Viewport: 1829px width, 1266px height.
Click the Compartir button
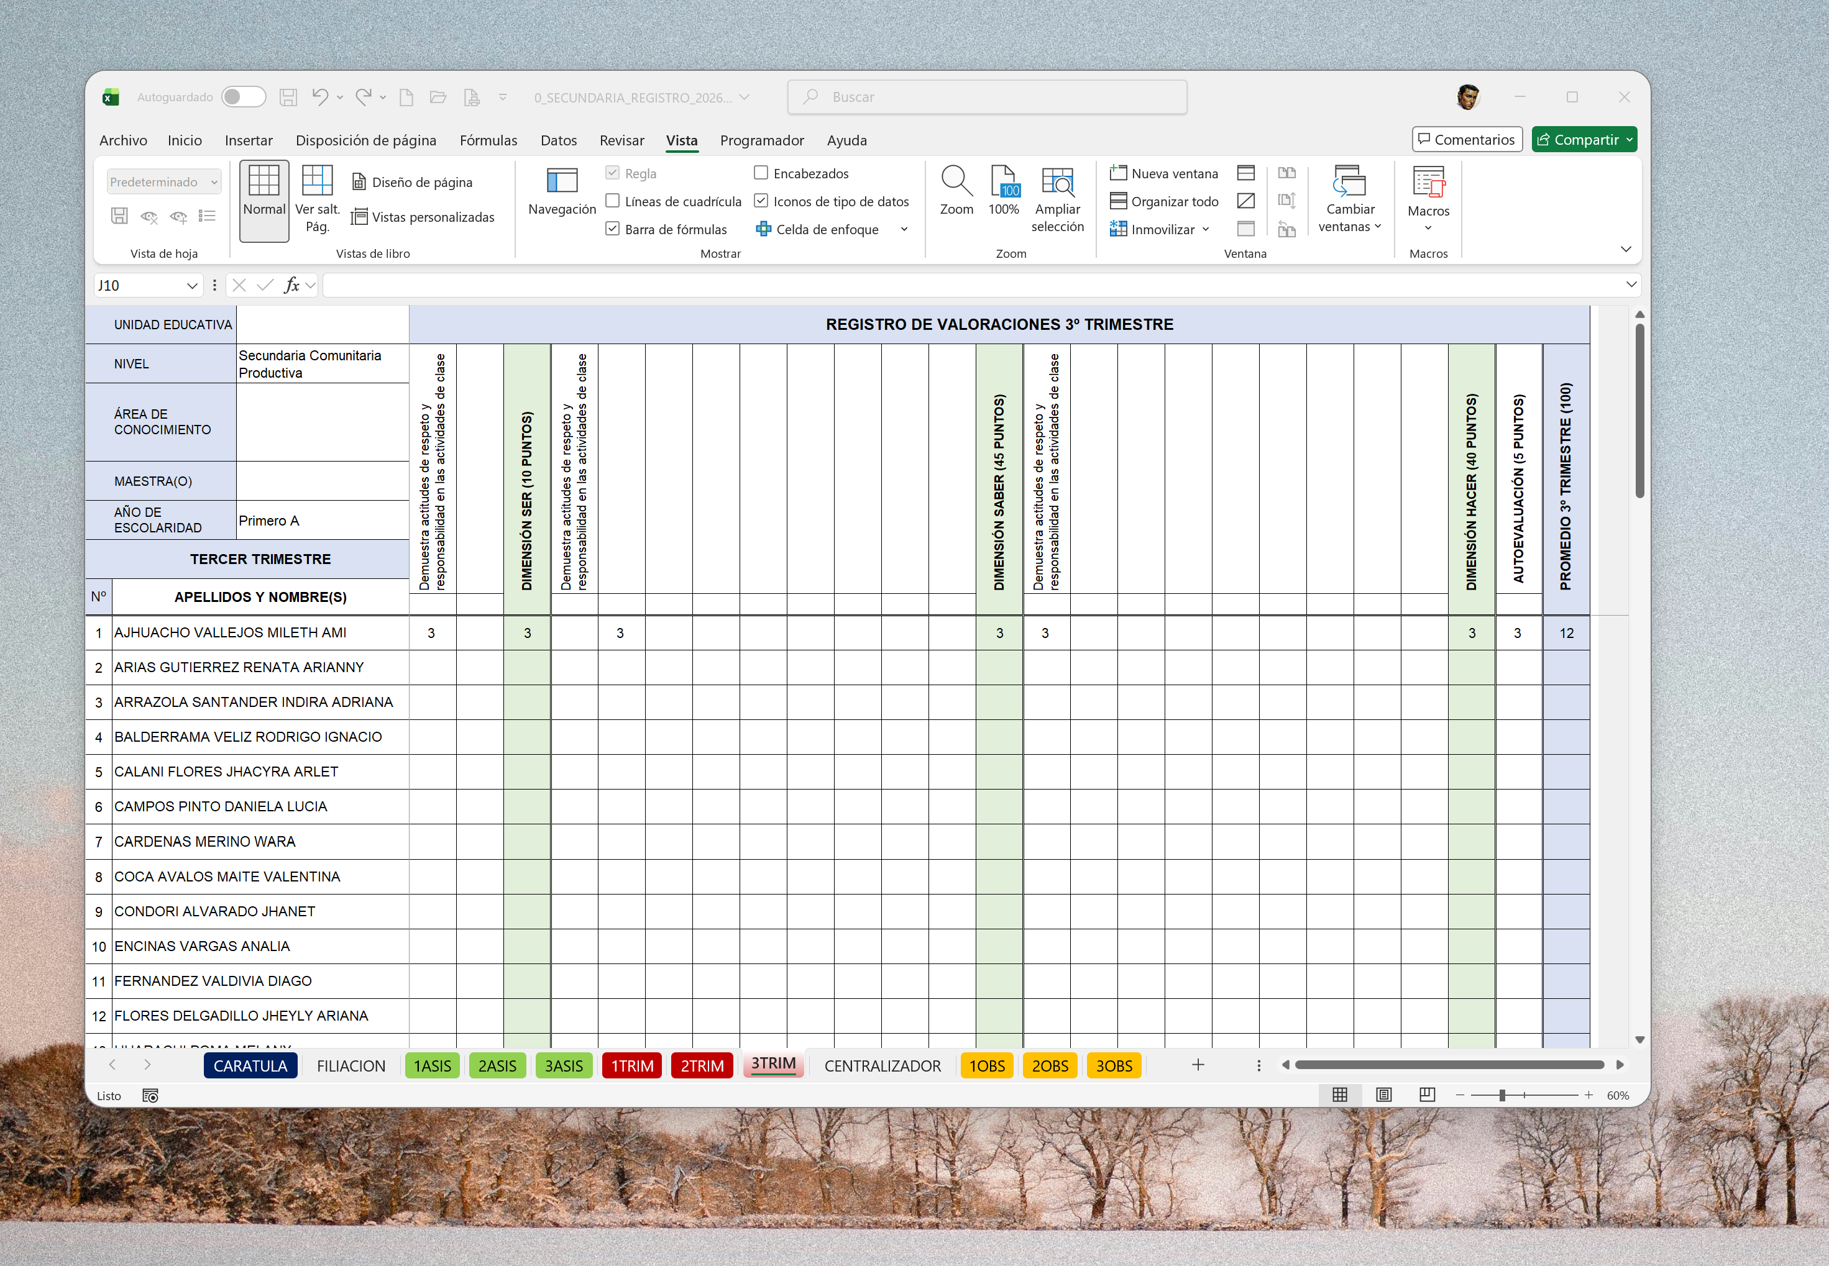1584,140
